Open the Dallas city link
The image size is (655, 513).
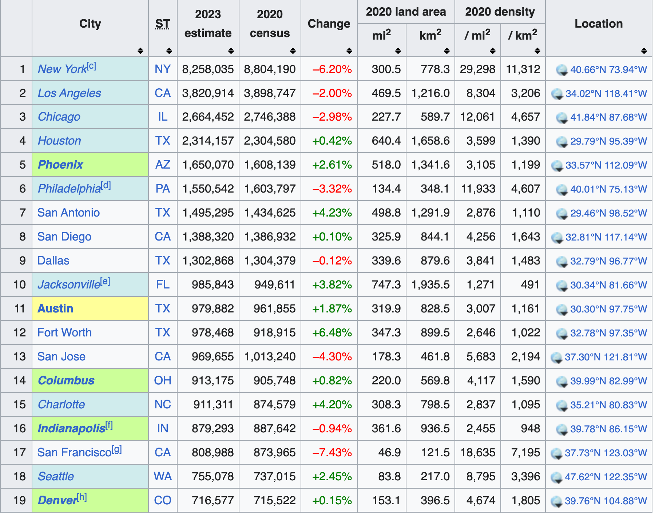[53, 260]
